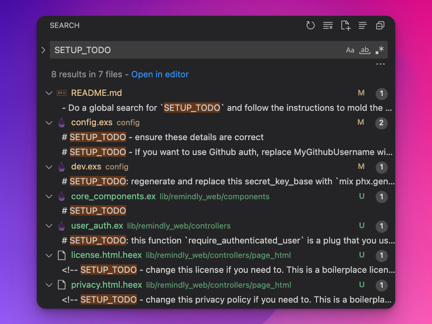Image resolution: width=432 pixels, height=324 pixels.
Task: Click the Clear Search Results icon
Action: 328,26
